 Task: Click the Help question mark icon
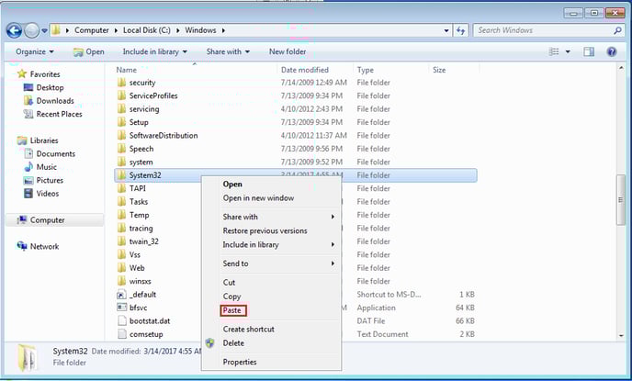(x=612, y=51)
